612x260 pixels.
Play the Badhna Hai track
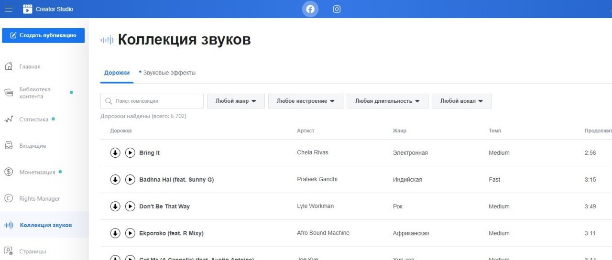[130, 179]
